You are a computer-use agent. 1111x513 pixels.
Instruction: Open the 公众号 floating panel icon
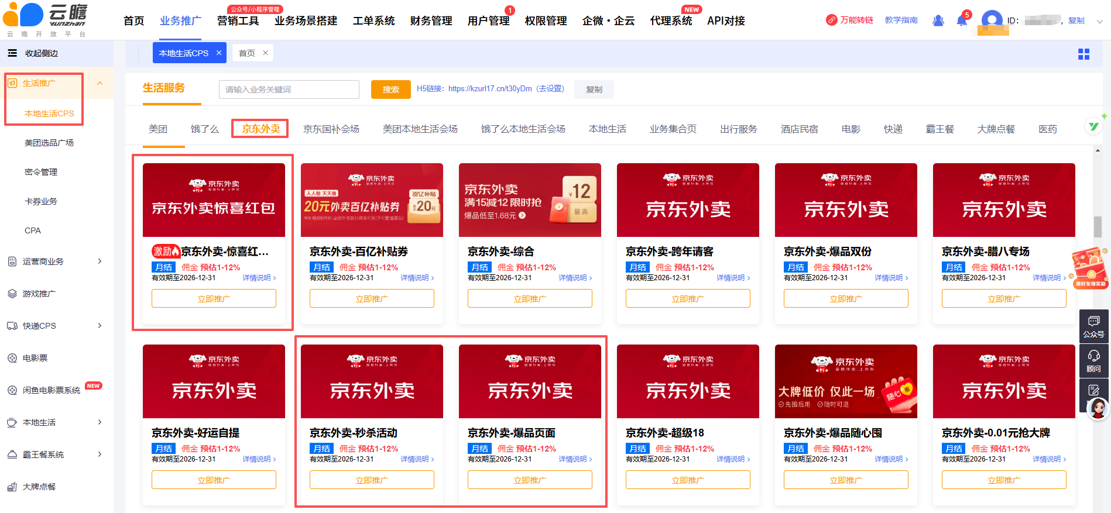[1093, 326]
